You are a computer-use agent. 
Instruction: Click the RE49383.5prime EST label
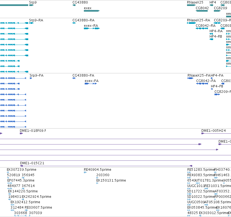pyautogui.click(x=201, y=175)
